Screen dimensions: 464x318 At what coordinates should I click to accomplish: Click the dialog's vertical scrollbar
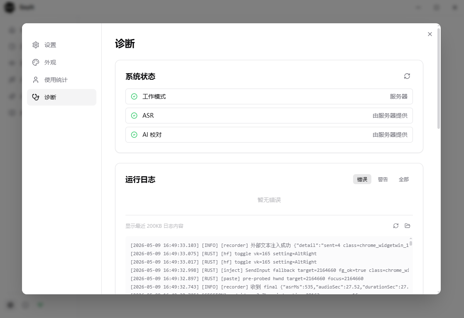[439, 79]
